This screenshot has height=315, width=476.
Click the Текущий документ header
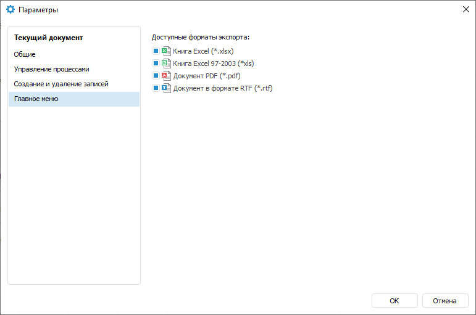click(48, 38)
